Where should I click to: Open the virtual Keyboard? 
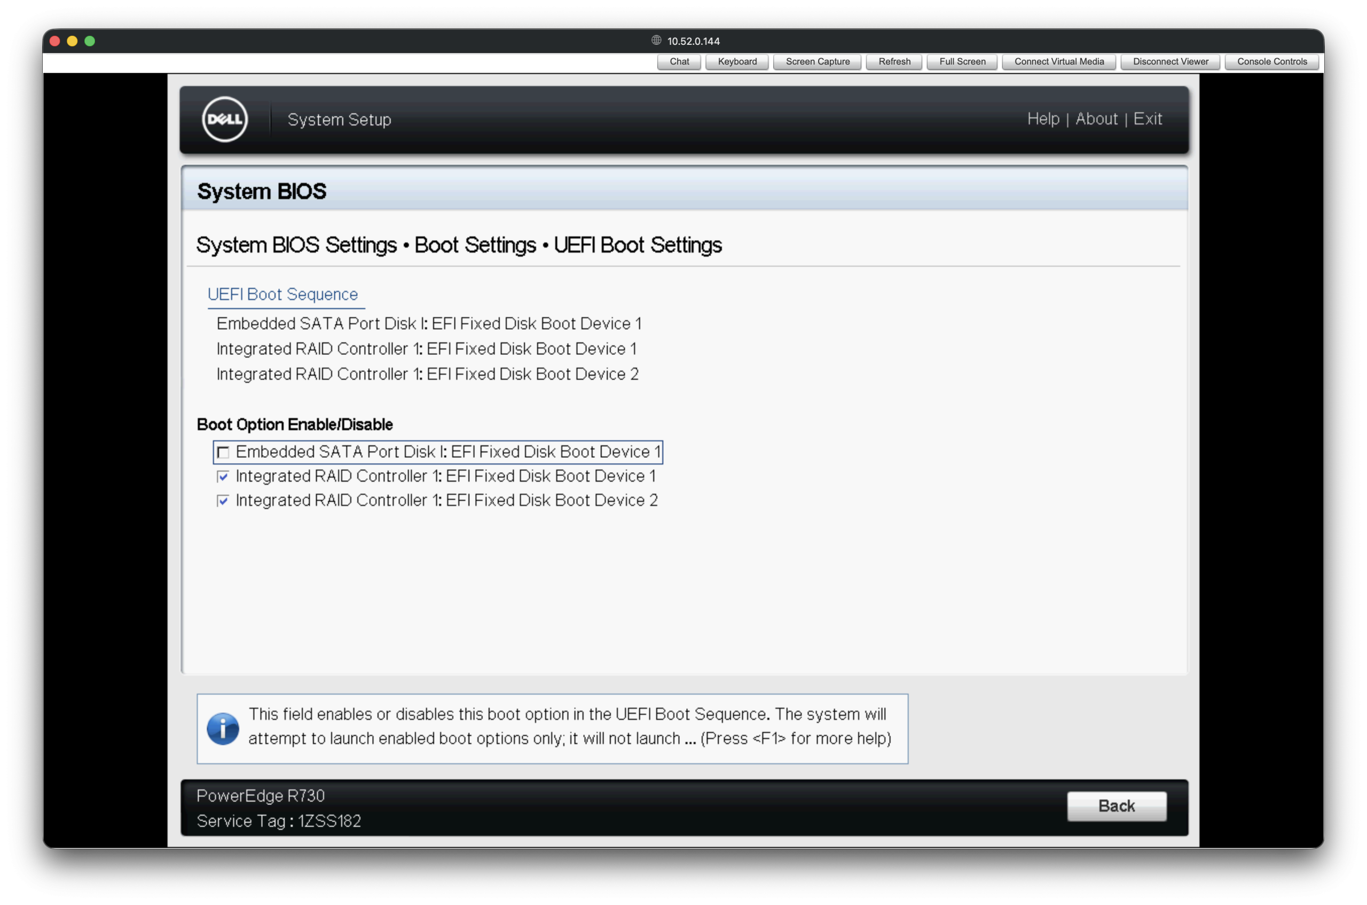[736, 62]
